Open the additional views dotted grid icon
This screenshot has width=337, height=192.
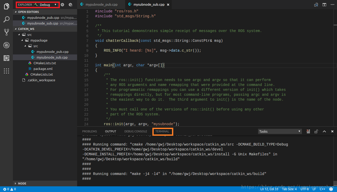(x=6, y=71)
